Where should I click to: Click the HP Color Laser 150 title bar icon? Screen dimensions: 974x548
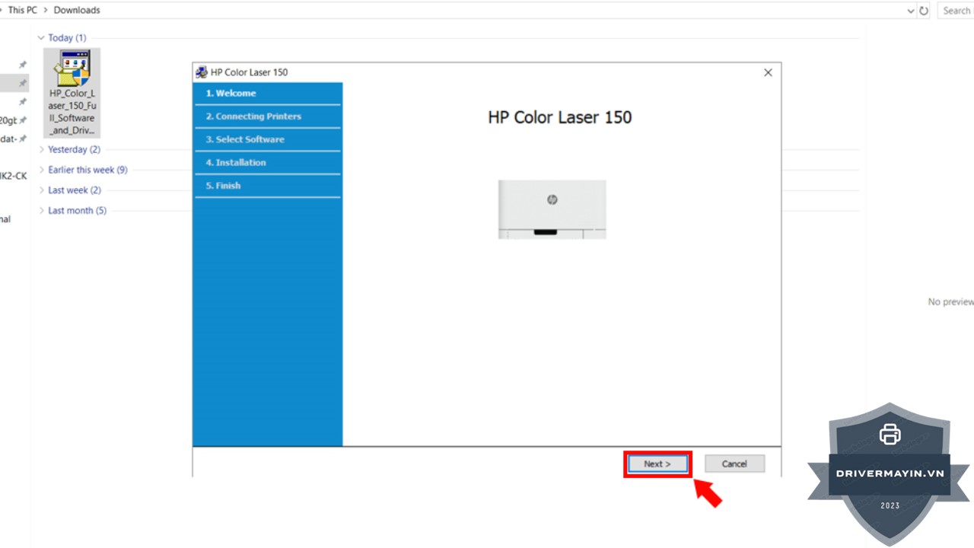point(202,72)
